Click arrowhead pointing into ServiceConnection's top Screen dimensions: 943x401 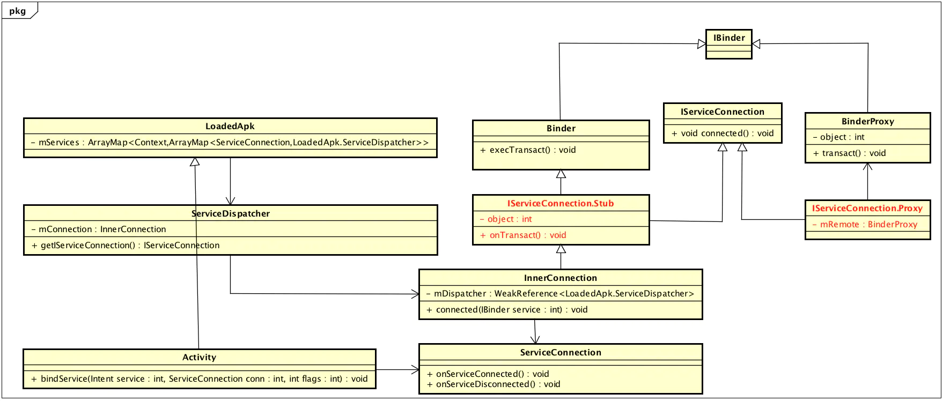535,340
